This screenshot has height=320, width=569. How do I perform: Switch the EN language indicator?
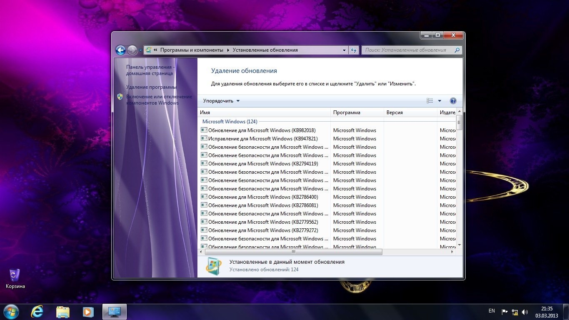point(492,311)
